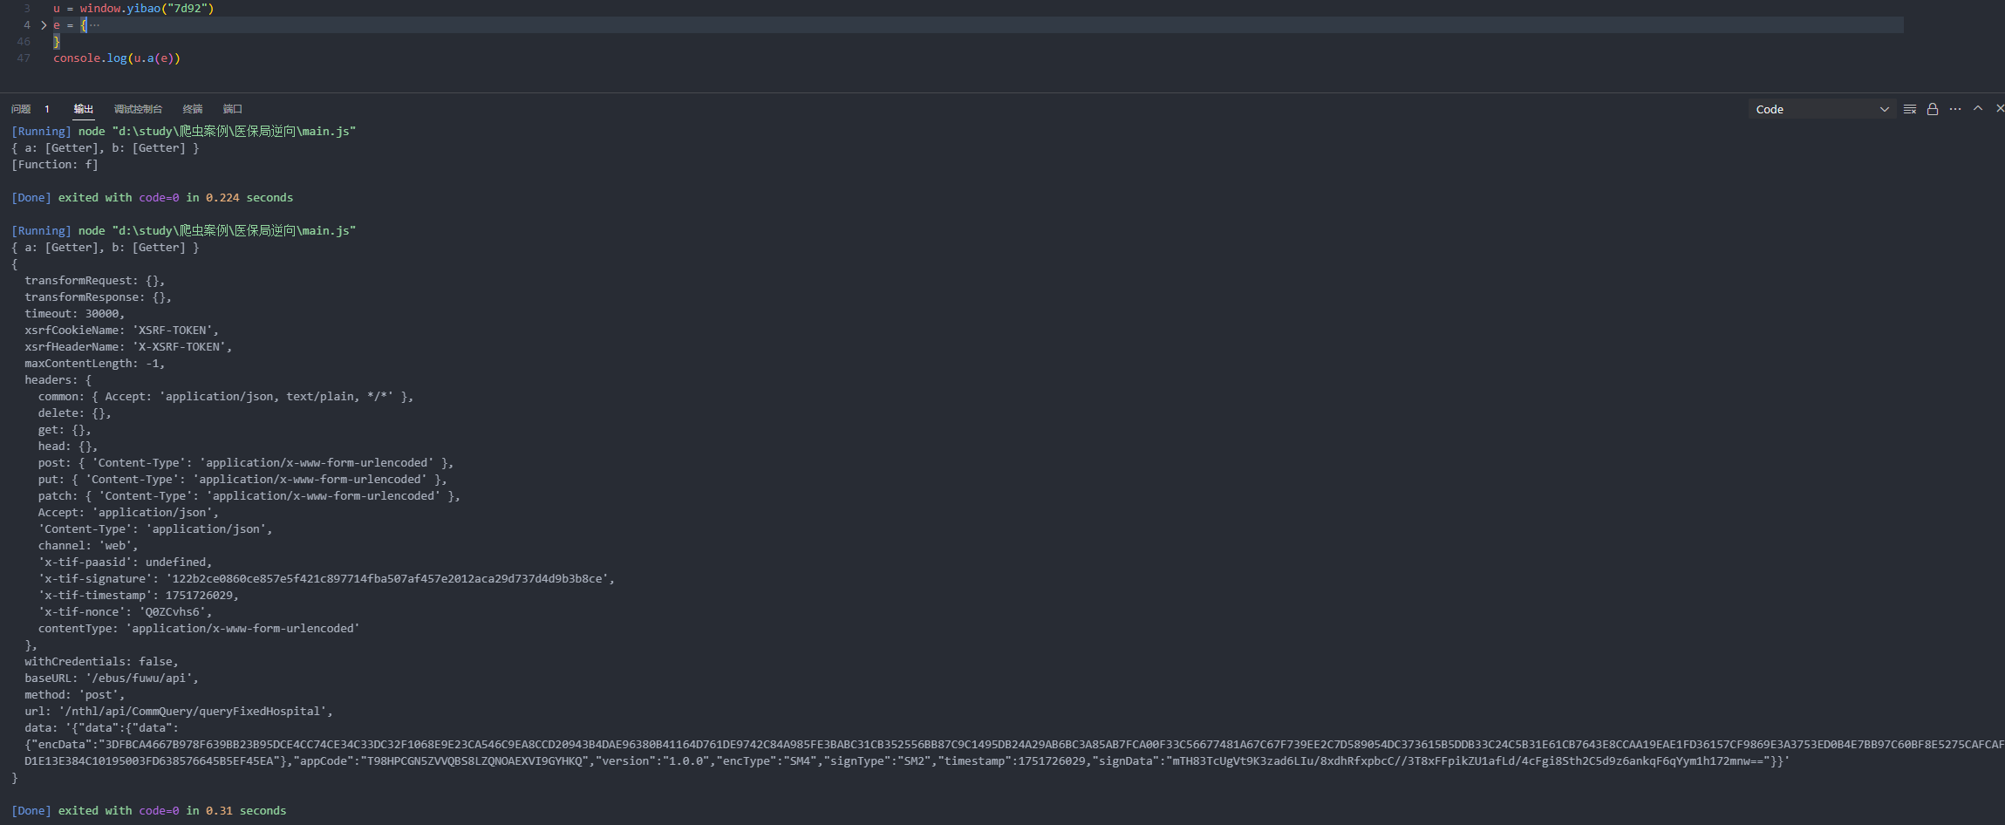Click the appCode and signData line
Viewport: 2005px width, 825px height.
(907, 761)
